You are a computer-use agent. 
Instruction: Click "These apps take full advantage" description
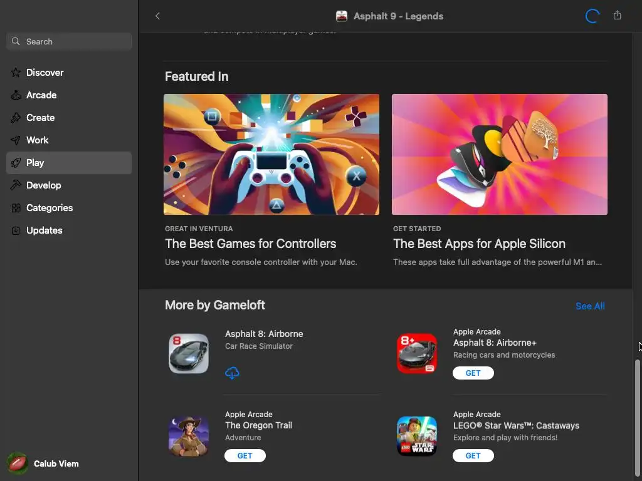pos(497,262)
